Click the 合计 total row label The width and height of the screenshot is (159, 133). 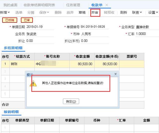point(5,105)
